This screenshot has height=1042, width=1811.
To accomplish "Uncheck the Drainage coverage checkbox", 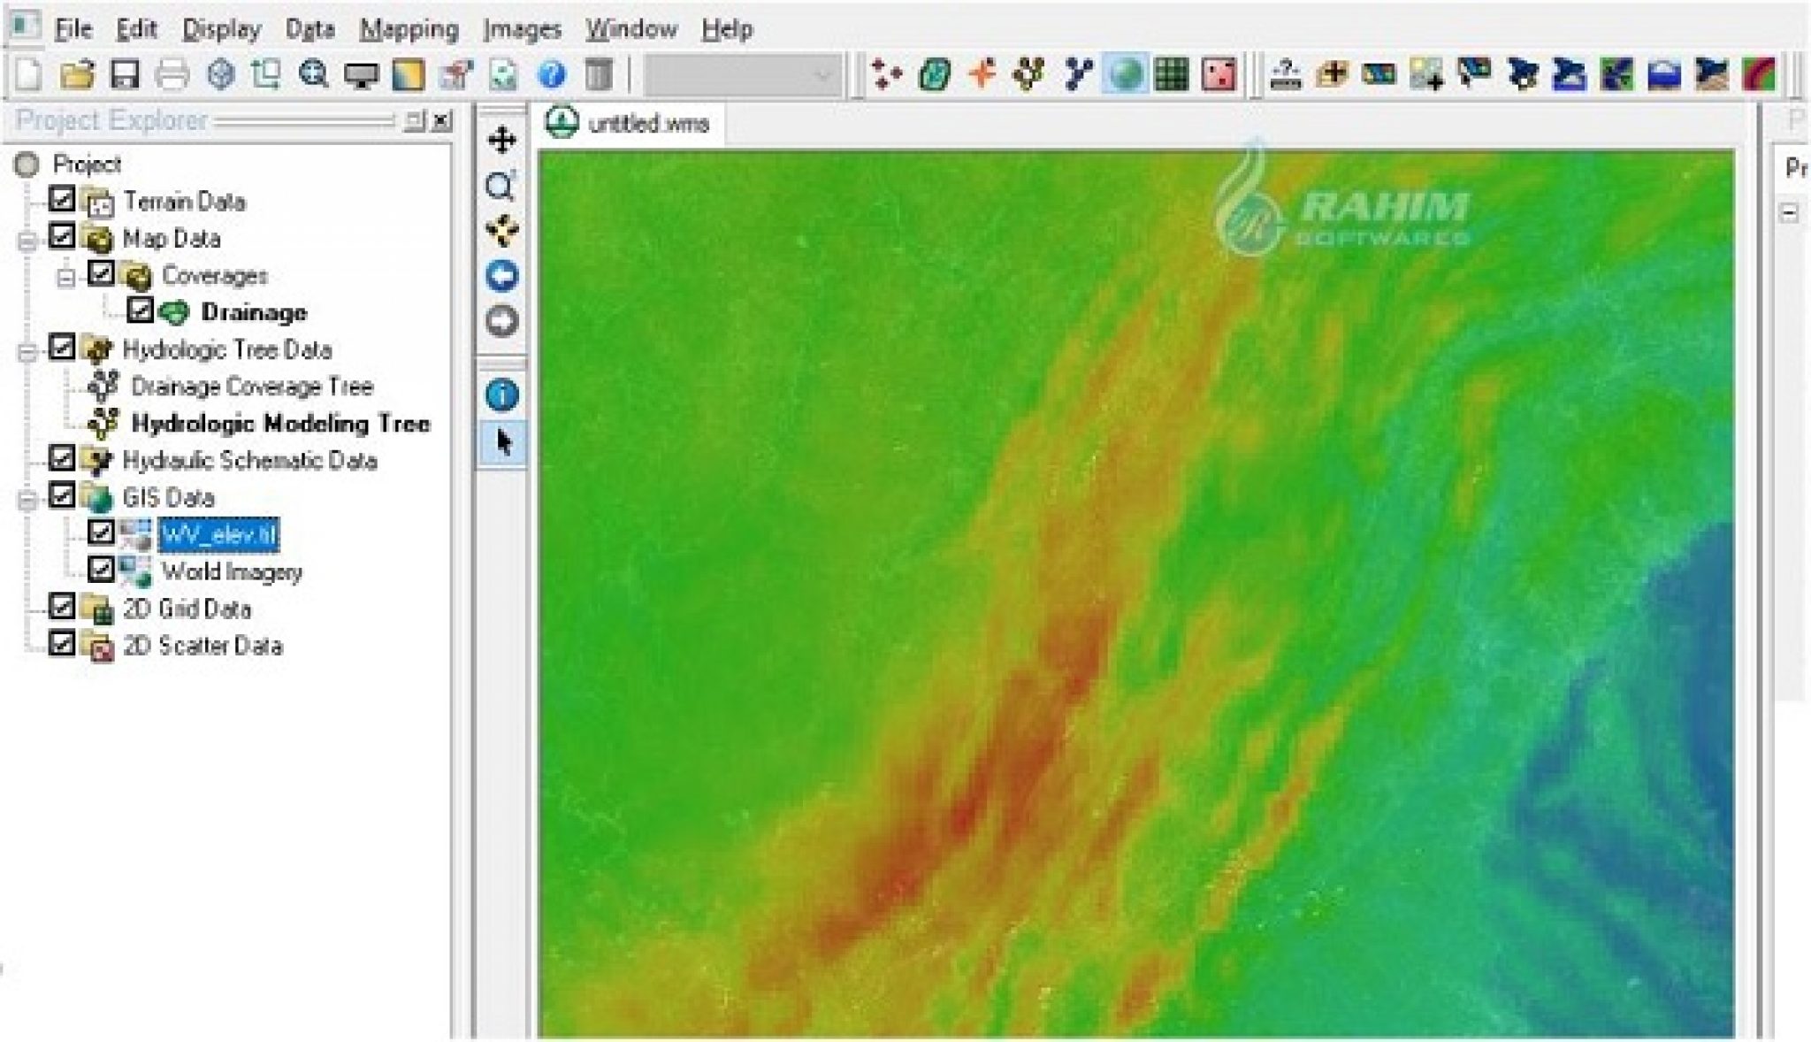I will pos(141,311).
